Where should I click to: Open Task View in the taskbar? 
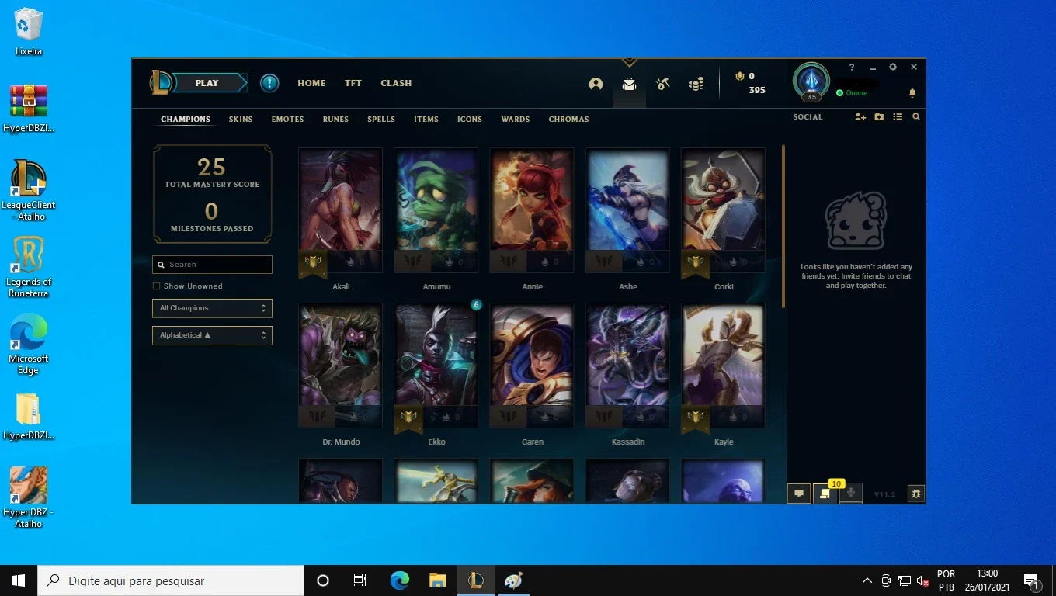360,580
